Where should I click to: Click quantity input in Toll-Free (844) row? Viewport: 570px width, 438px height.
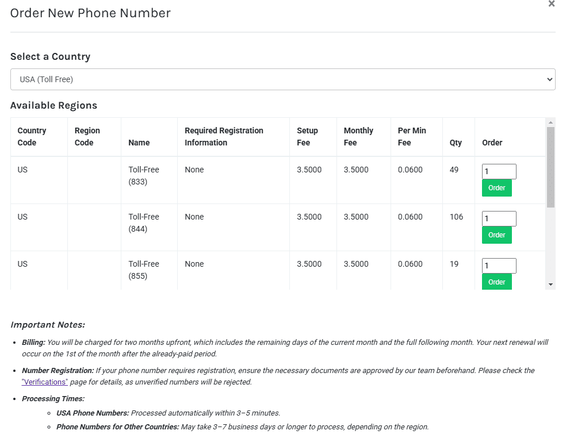pos(499,218)
